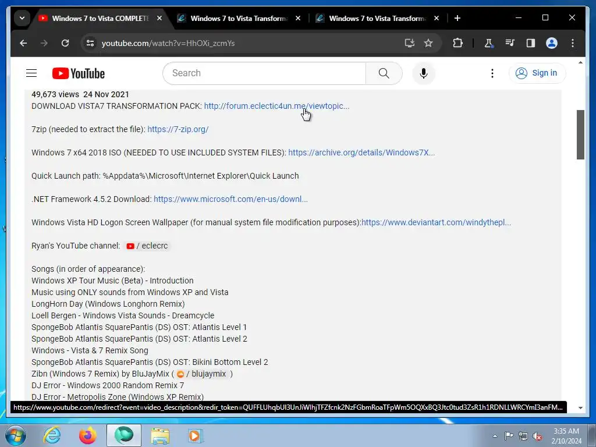Open the tab search dropdown arrow
Screen dimensions: 596x447
22,18
